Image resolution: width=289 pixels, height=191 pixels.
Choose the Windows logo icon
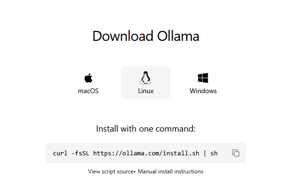[x=203, y=78]
